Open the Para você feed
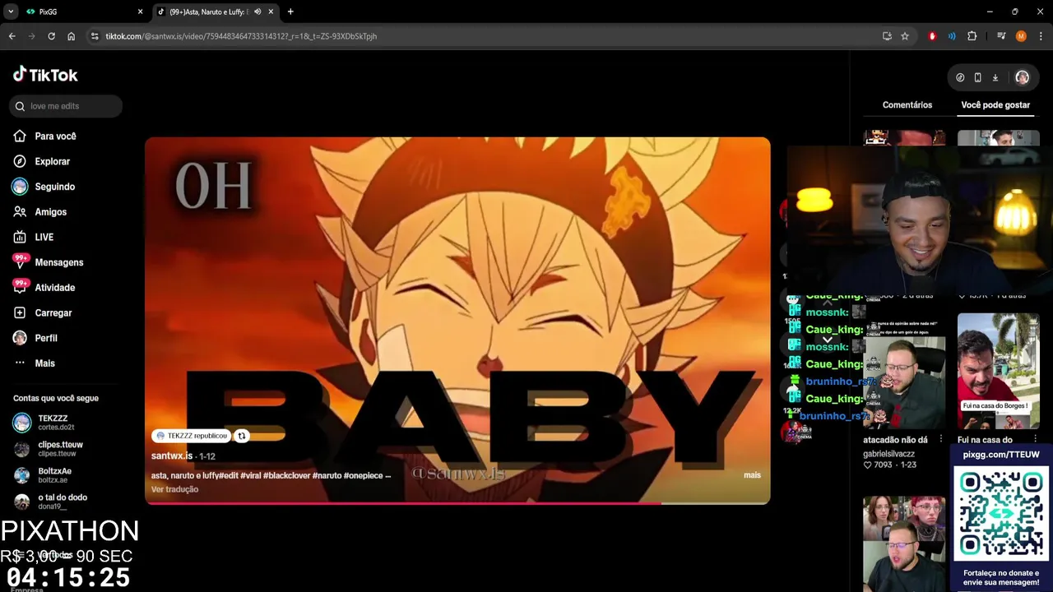 coord(55,136)
